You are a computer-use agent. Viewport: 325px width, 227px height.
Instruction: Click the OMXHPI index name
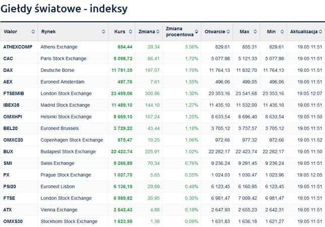point(13,116)
